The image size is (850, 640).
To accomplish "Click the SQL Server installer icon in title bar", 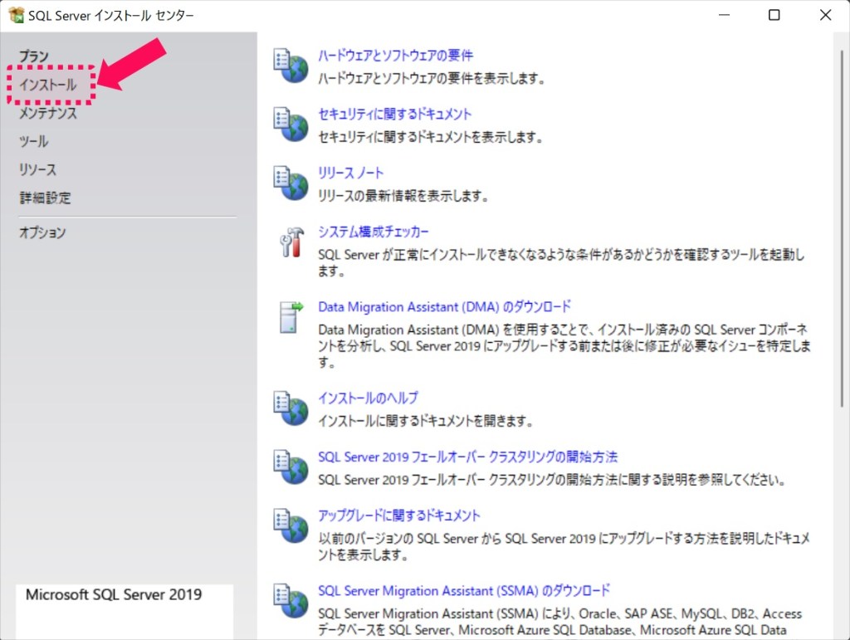I will [x=17, y=15].
